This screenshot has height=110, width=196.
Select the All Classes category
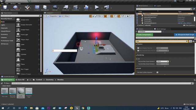[x=5, y=44]
